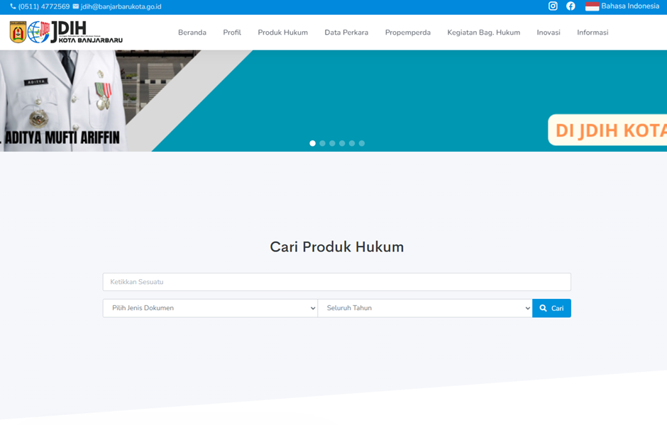
Task: Open the Seluruh Tahun year dropdown
Action: [x=424, y=308]
